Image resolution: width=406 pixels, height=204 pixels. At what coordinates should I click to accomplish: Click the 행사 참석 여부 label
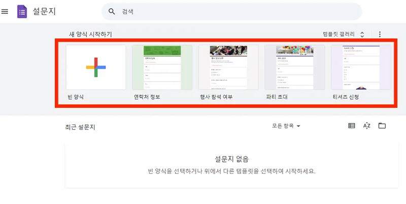pos(216,97)
